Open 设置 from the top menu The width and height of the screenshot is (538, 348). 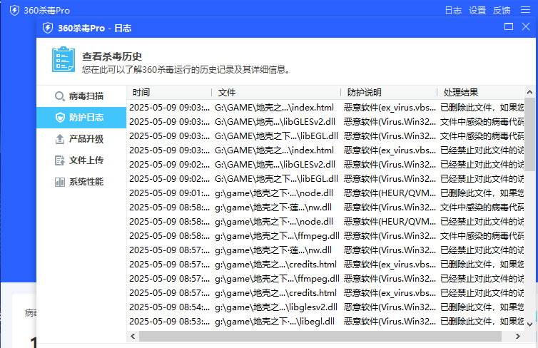coord(477,10)
